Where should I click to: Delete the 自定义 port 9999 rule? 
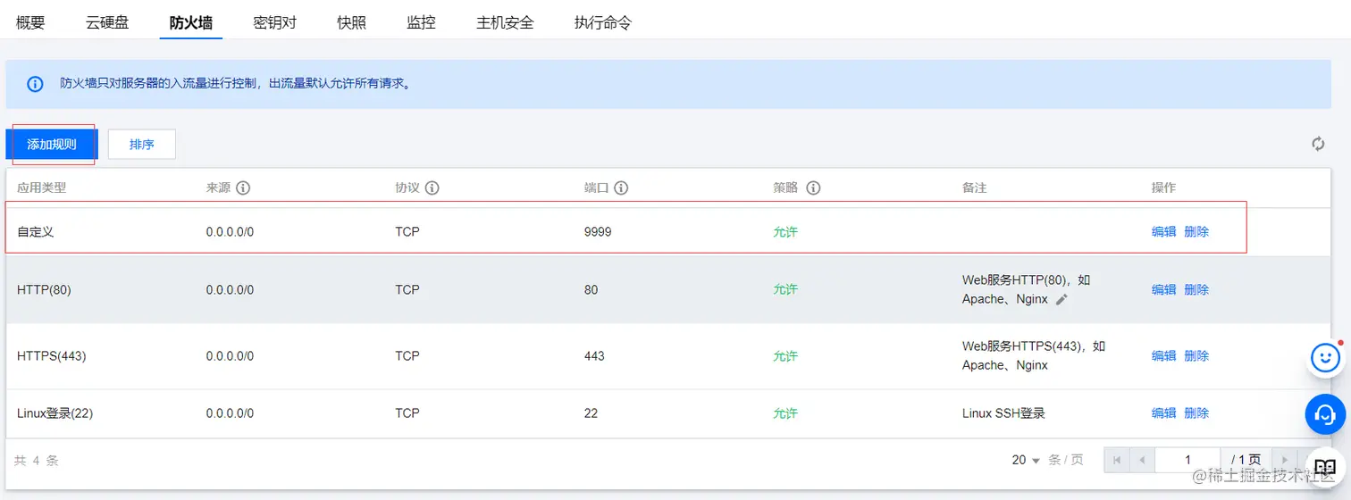pyautogui.click(x=1196, y=231)
